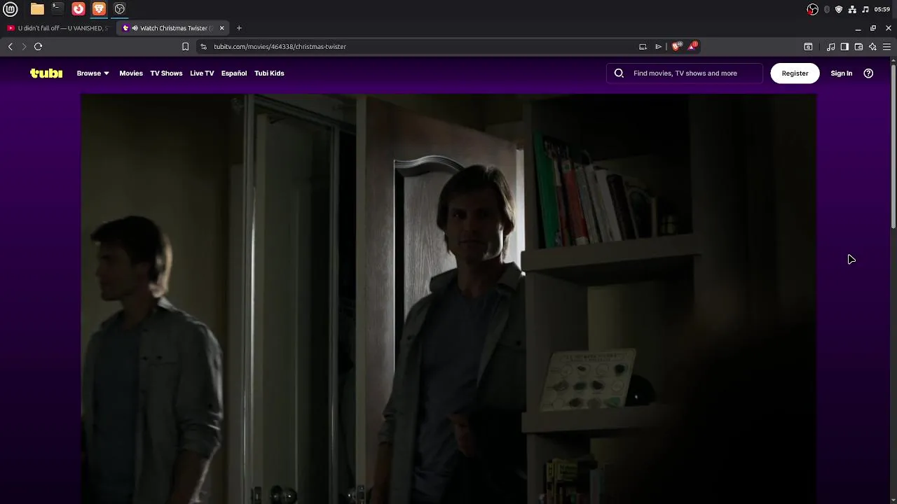Open Tubi Kids

269,73
